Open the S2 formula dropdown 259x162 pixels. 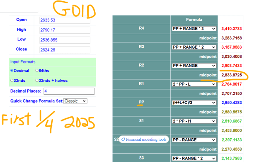coord(194,140)
